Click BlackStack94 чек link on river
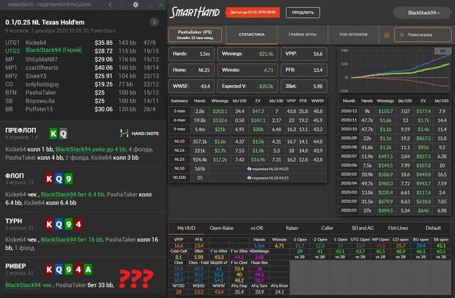The image size is (455, 298). [29, 285]
